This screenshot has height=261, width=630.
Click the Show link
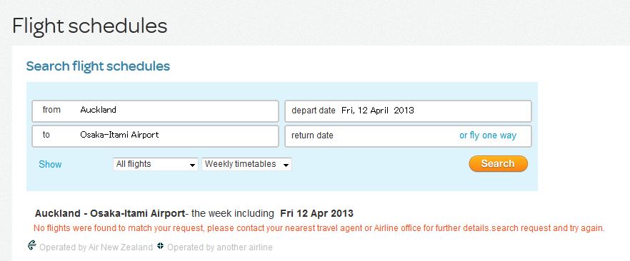[50, 165]
